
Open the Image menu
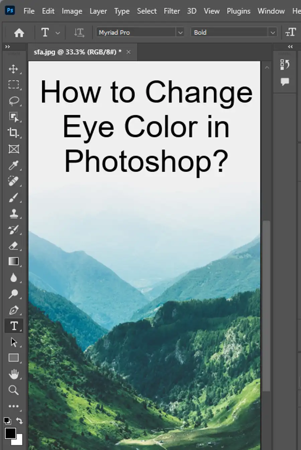point(72,11)
